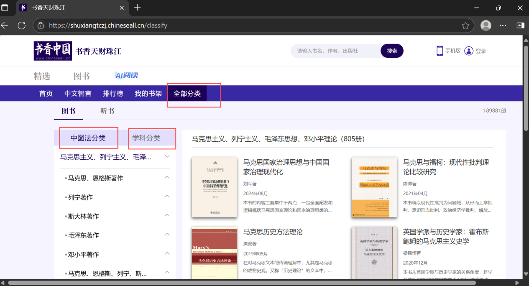Expand the 列宁著作 chevron
The height and width of the screenshot is (286, 529).
(167, 197)
